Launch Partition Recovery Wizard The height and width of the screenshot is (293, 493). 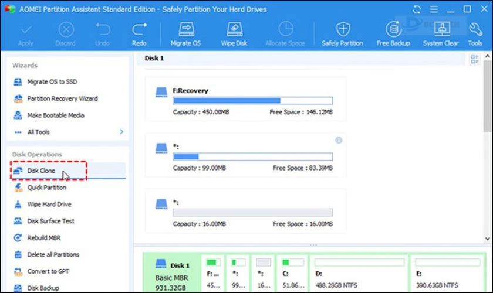[56, 98]
